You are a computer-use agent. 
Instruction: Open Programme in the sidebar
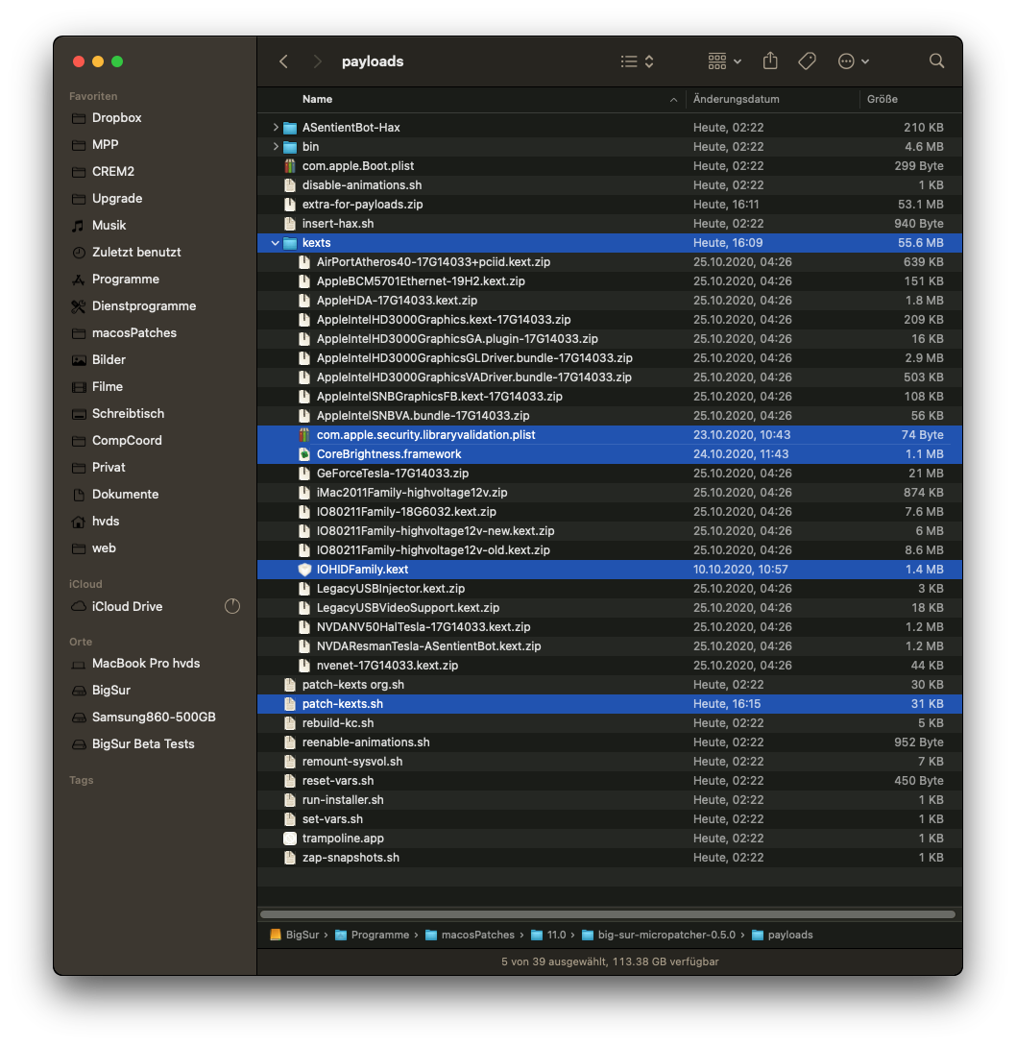click(126, 279)
